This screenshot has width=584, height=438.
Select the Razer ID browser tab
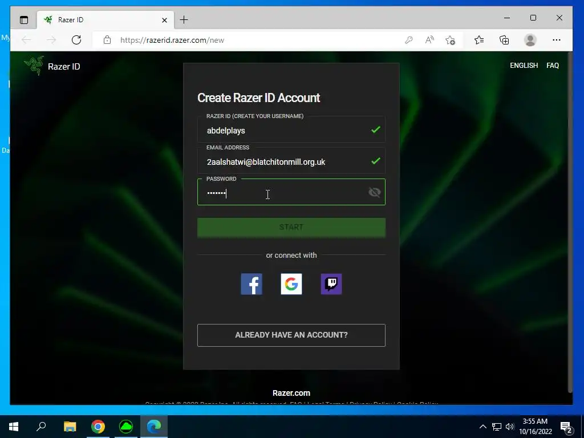(x=106, y=20)
